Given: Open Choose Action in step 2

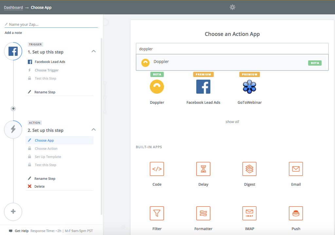Looking at the screenshot, I should click(46, 149).
